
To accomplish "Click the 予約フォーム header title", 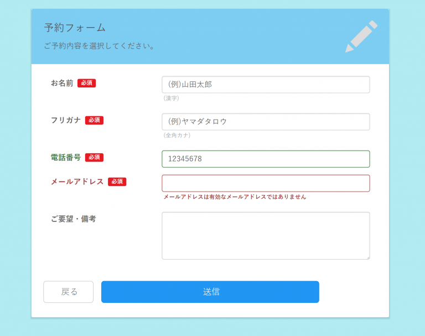I will tap(75, 28).
